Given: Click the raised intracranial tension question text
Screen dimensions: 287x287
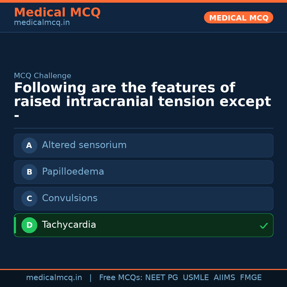Looking at the screenshot, I should pyautogui.click(x=142, y=95).
